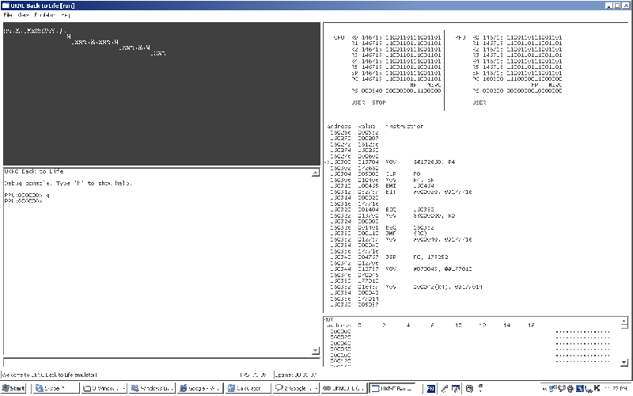Viewport: 633px width, 396px height.
Task: Open the Google chat taskbar button
Action: click(x=295, y=388)
